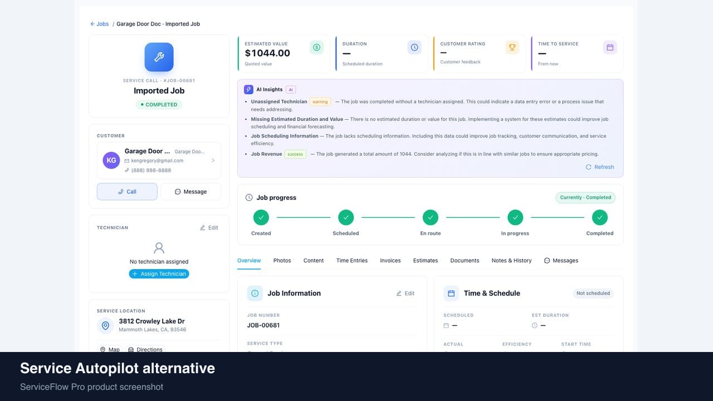Click the blue wrench job icon

pos(159,57)
